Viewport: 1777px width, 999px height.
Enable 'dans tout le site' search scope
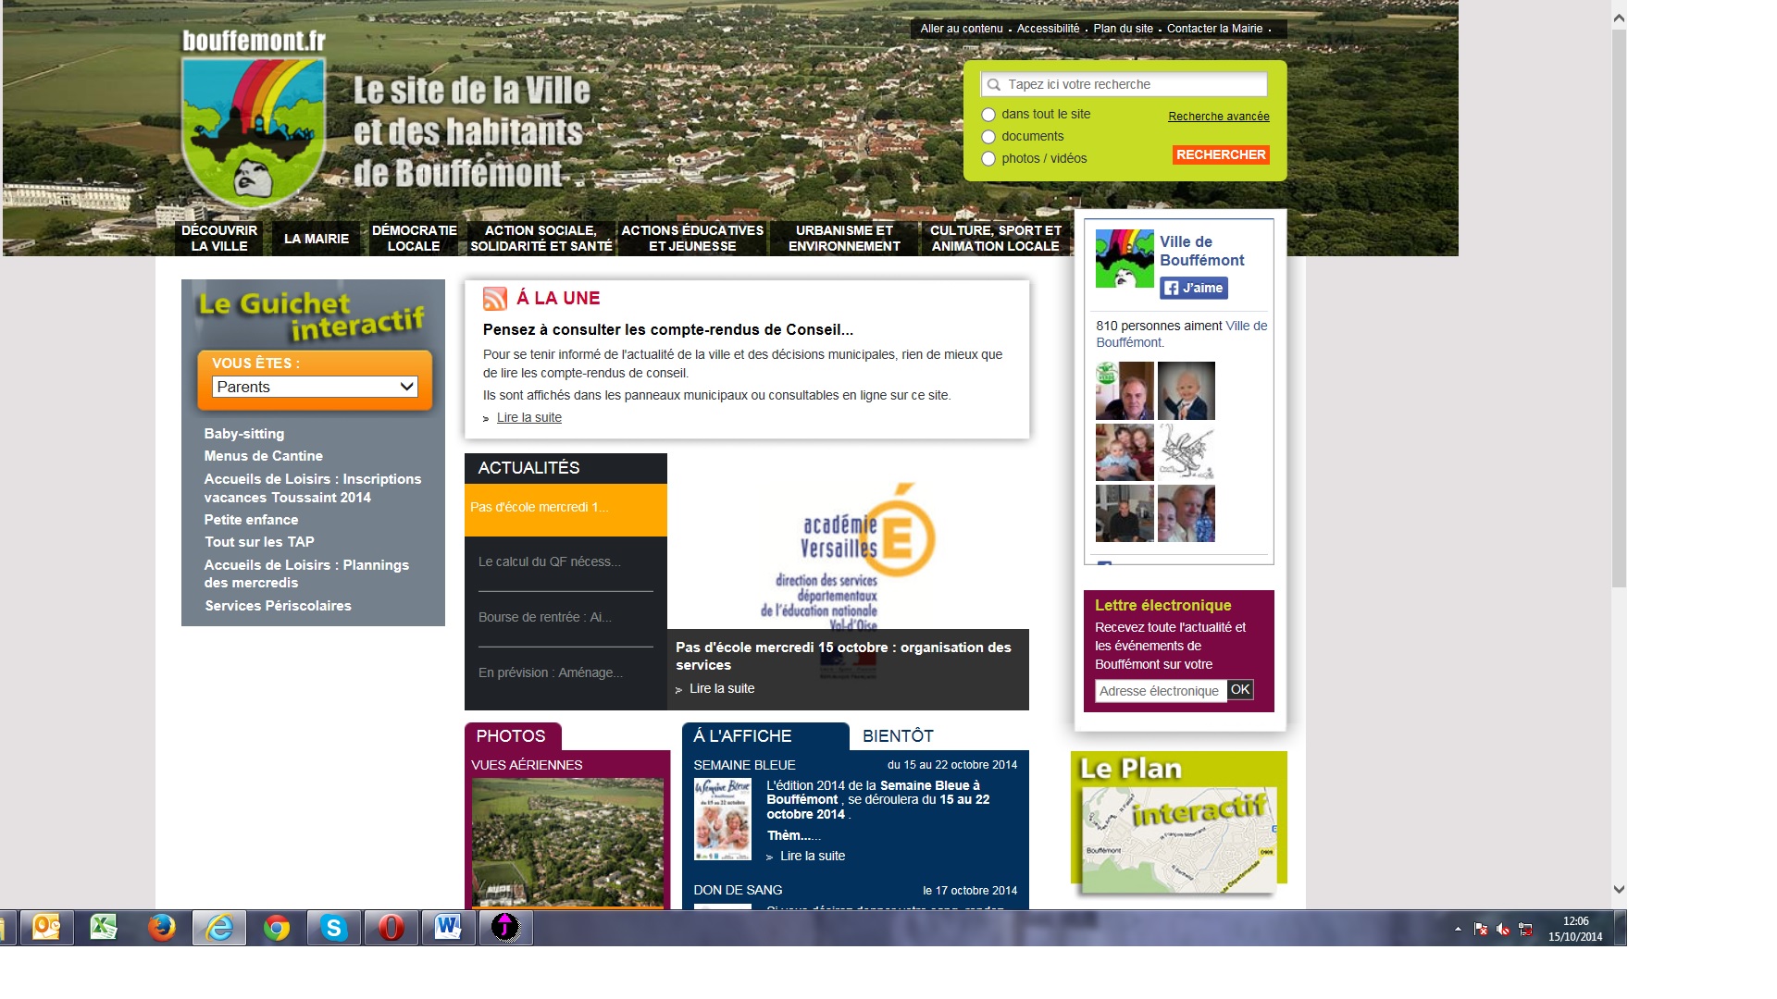[x=988, y=114]
